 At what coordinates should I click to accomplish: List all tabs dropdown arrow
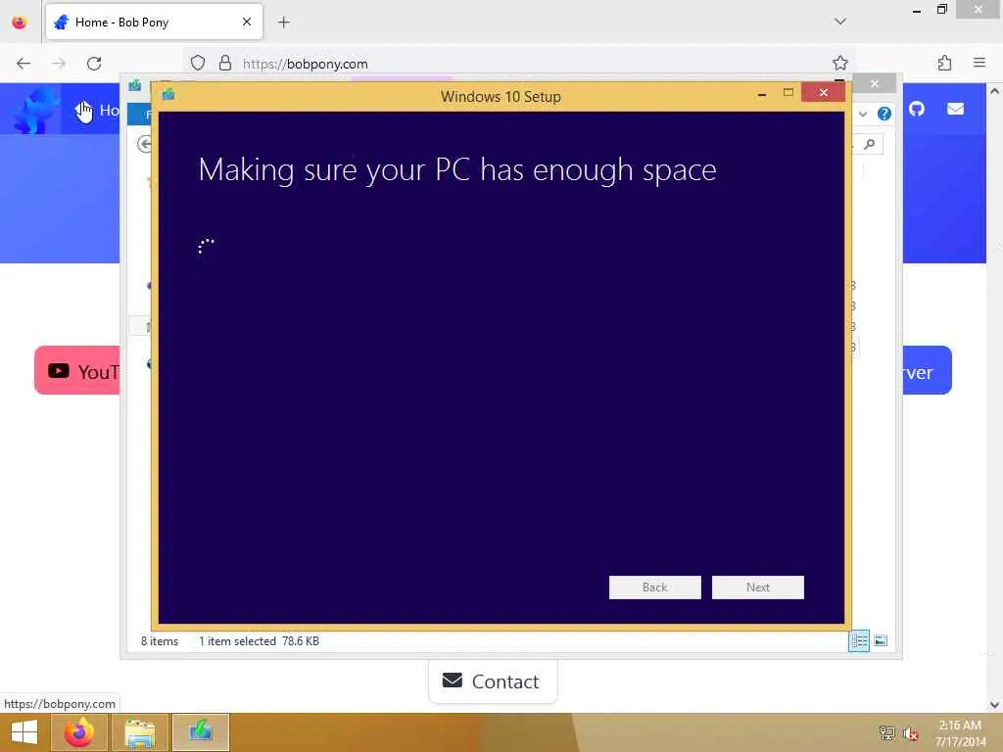pyautogui.click(x=839, y=22)
